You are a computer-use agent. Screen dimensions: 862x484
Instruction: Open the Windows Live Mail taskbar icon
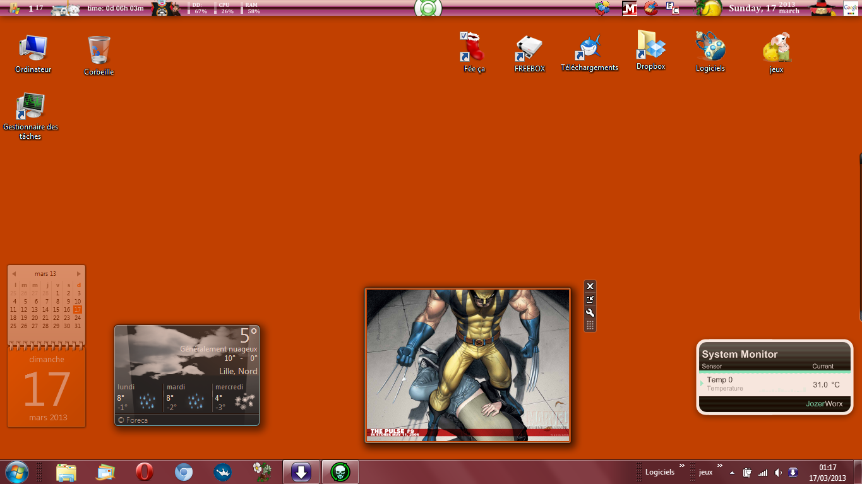pyautogui.click(x=105, y=472)
